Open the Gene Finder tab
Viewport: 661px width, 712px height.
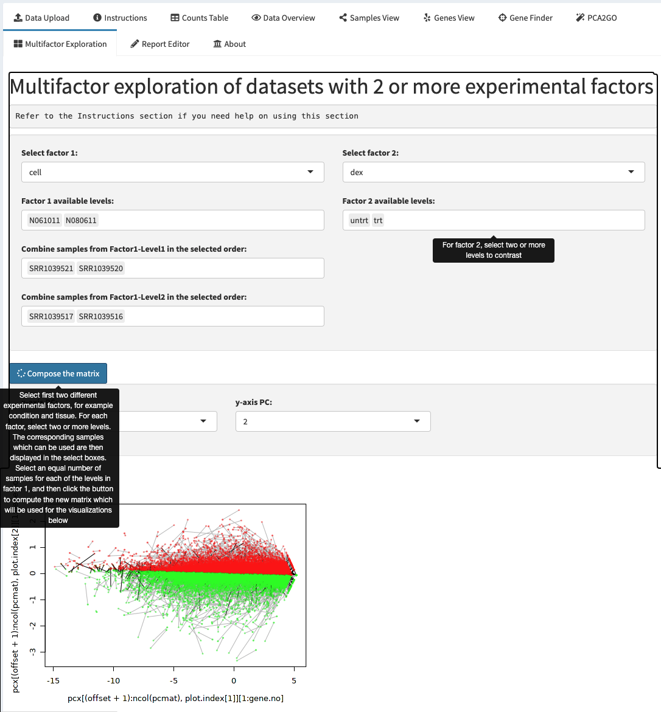tap(525, 18)
